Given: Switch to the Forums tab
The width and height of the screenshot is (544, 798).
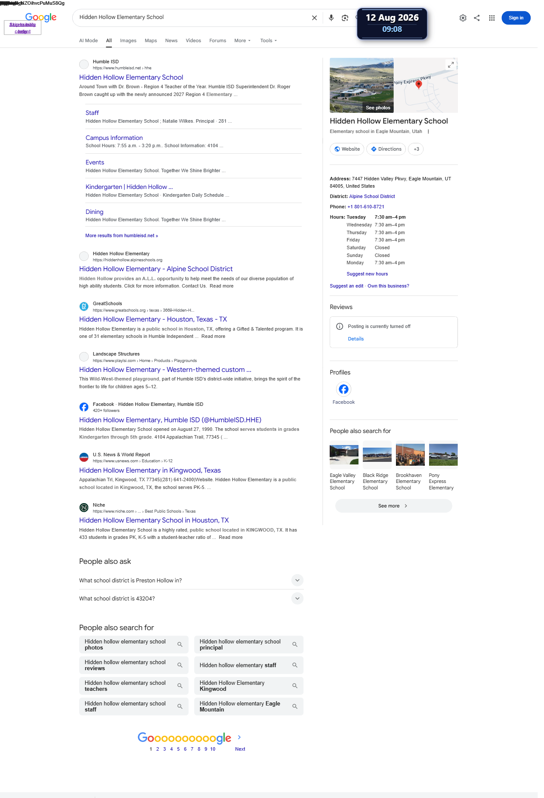Looking at the screenshot, I should point(218,40).
